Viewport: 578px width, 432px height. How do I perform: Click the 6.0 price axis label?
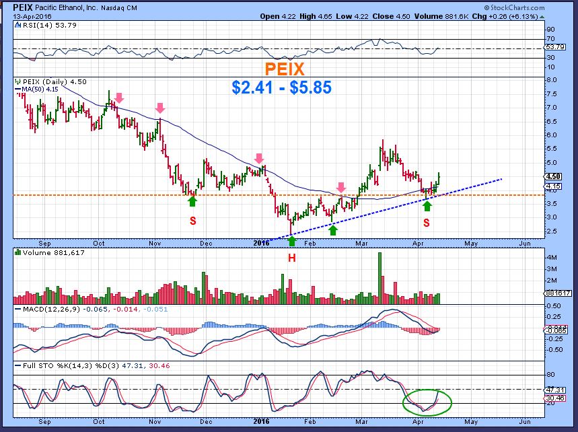pos(552,135)
